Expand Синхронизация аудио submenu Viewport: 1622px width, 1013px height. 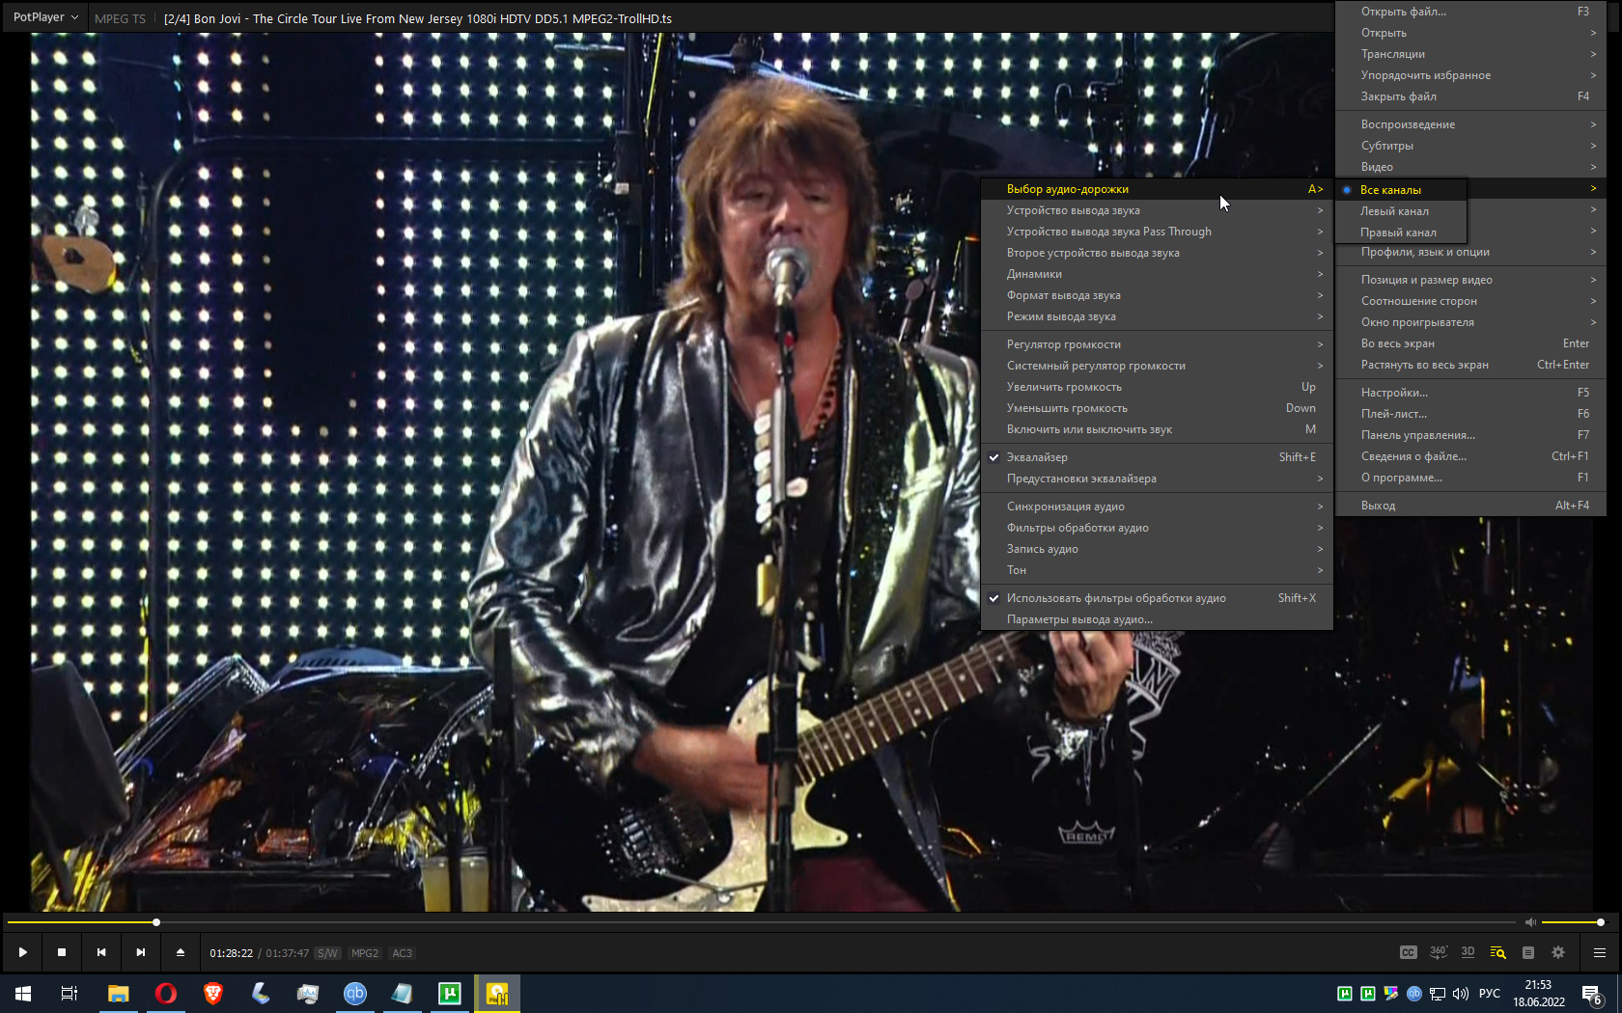tap(1157, 506)
